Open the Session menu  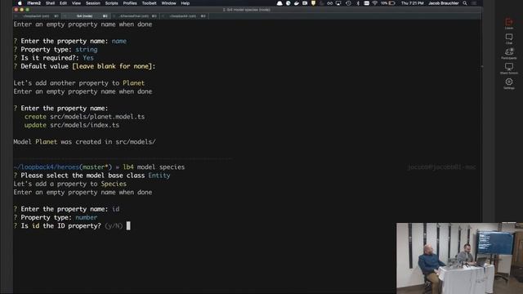[x=92, y=3]
